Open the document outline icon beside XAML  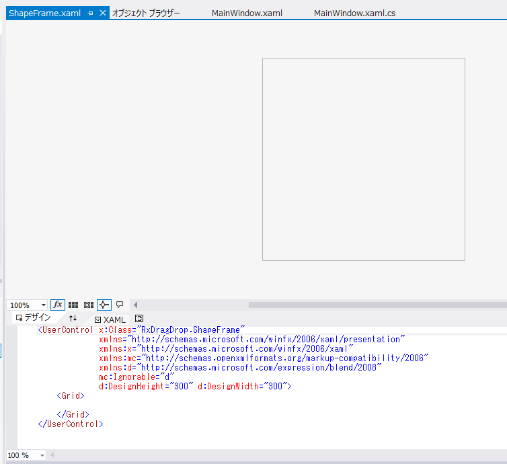pos(139,319)
